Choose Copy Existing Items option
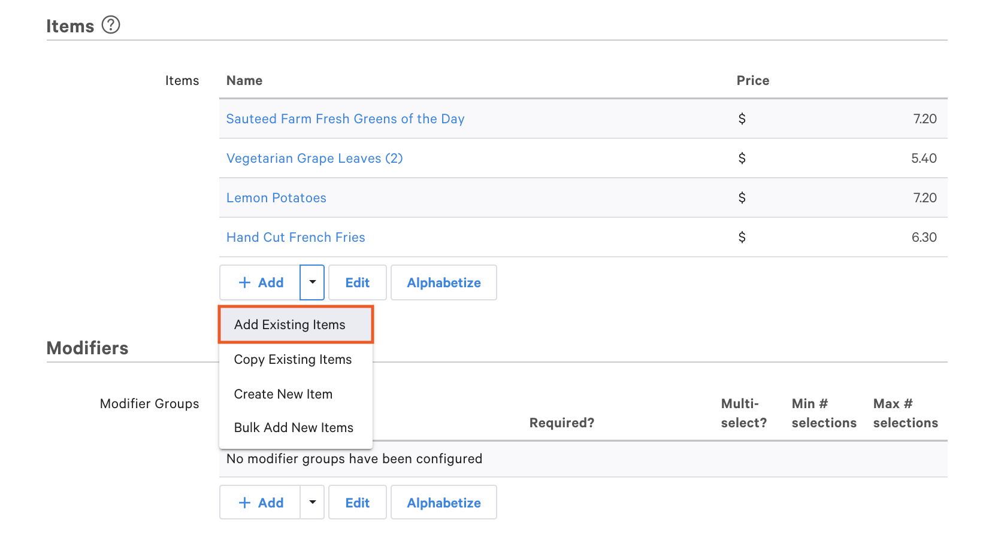 [x=293, y=360]
